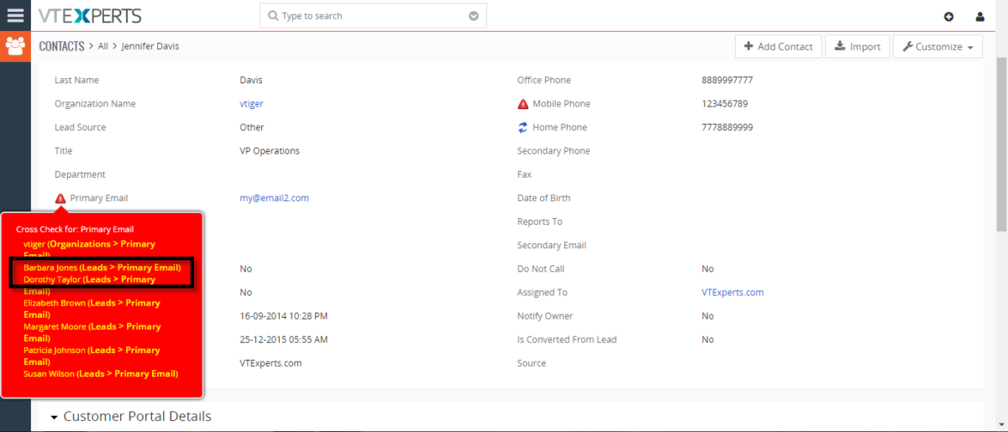This screenshot has height=432, width=1008.
Task: Go to CONTACTS in breadcrumb
Action: [61, 46]
